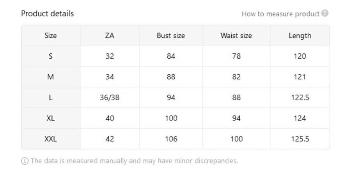Select the XL size row label
Viewport: 351px width, 175px height.
(51, 118)
